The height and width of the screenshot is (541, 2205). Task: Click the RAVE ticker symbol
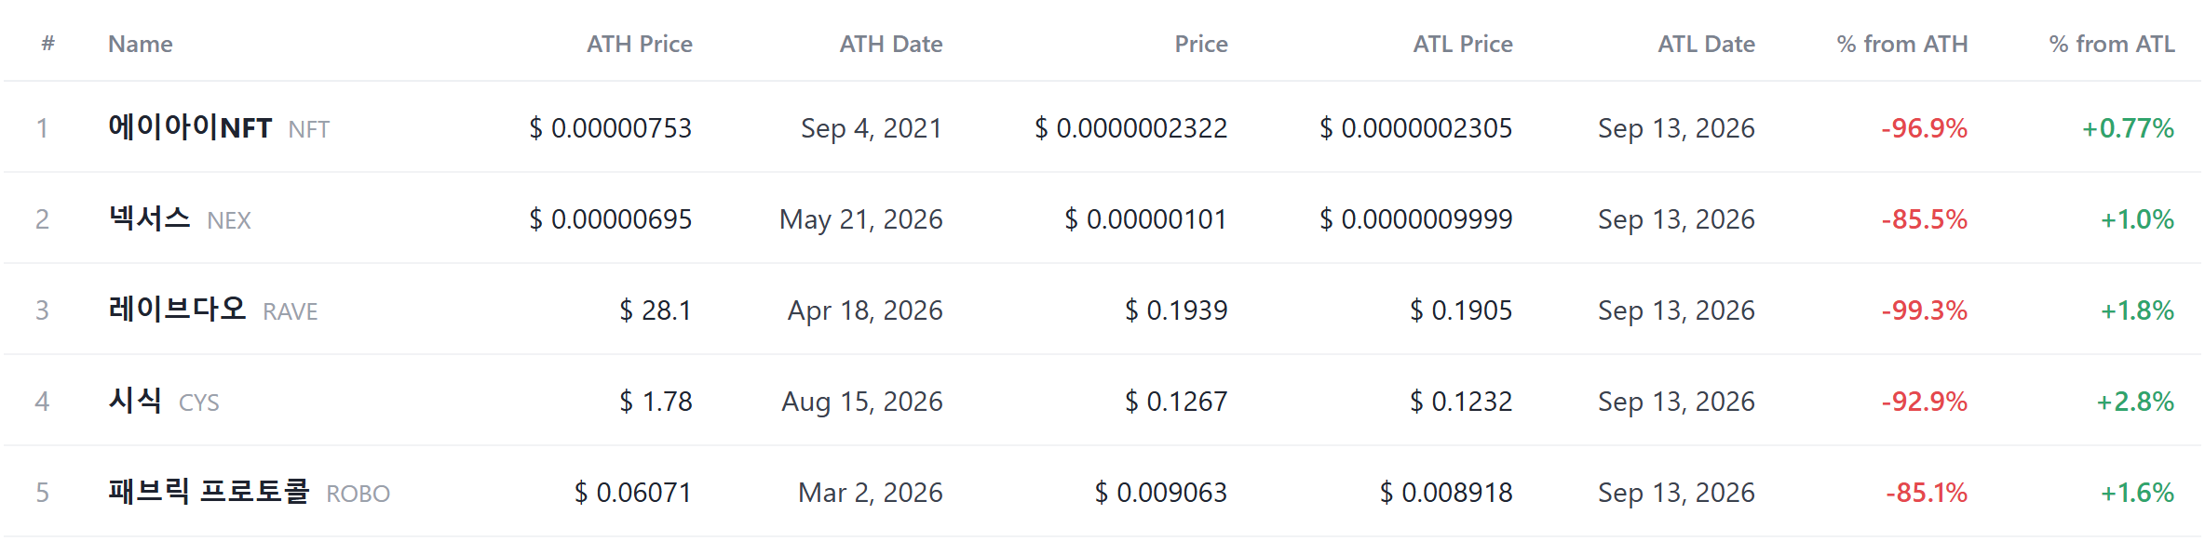pyautogui.click(x=291, y=311)
